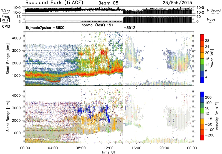The height and width of the screenshot is (154, 222).
Task: Click the "20:00" time tick label
Action: tap(164, 148)
